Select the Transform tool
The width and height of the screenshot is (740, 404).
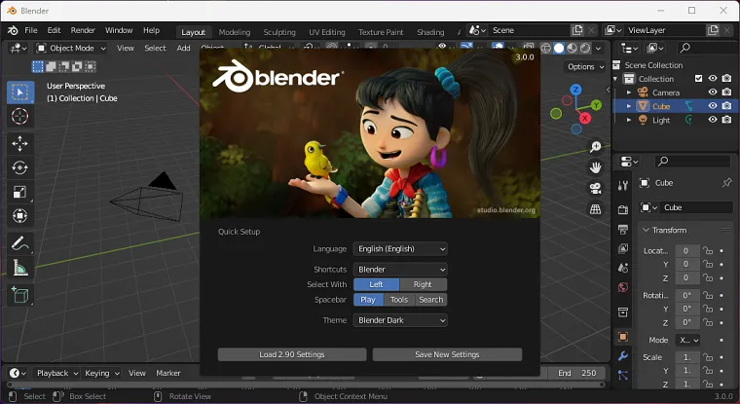coord(19,216)
